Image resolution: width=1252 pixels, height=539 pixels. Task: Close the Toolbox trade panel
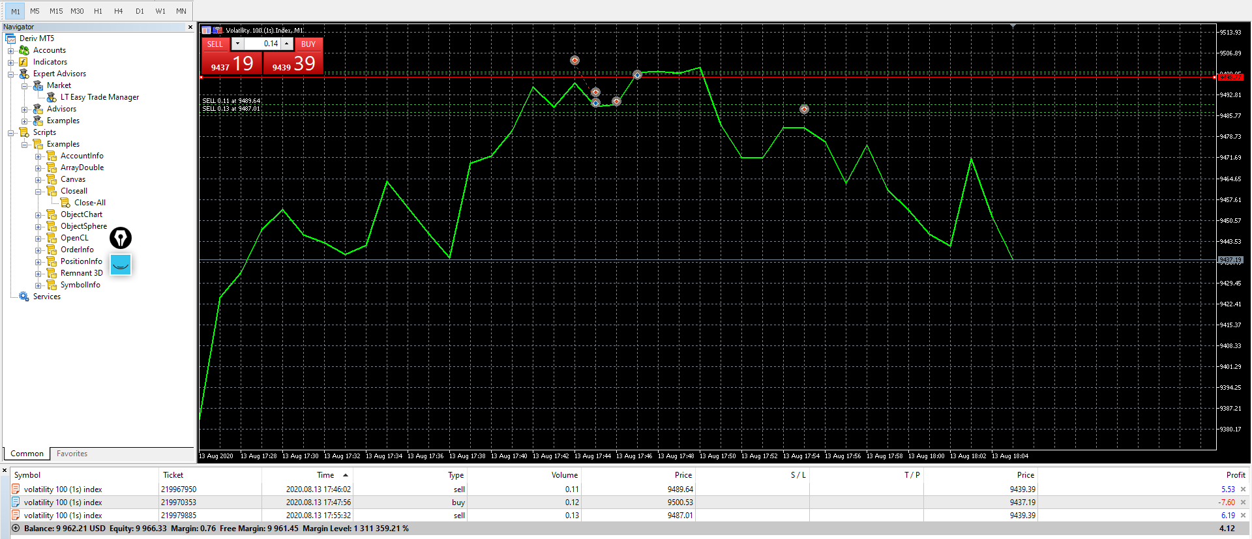point(5,470)
